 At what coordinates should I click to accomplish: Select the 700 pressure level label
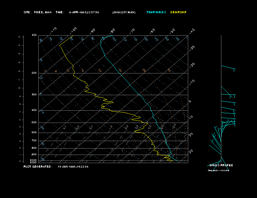point(34,140)
